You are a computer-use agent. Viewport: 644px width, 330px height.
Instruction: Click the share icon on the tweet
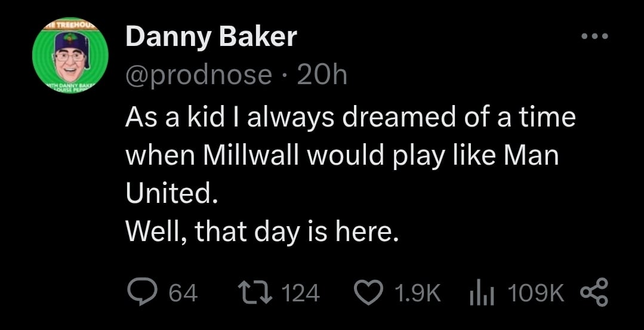[x=594, y=292]
